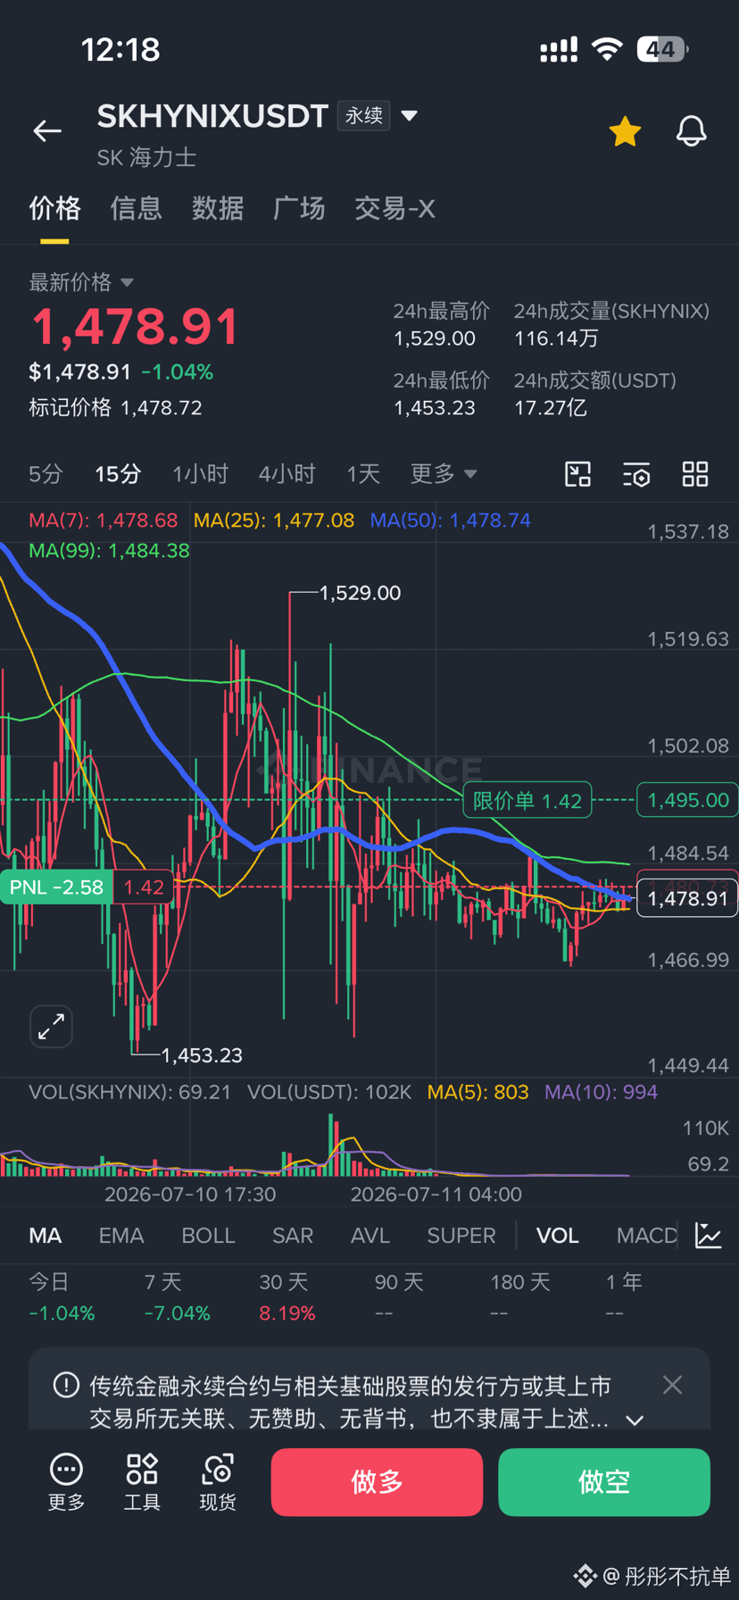Screen dimensions: 739x1600
Task: Select the 7 天 performance period
Action: tap(177, 1297)
